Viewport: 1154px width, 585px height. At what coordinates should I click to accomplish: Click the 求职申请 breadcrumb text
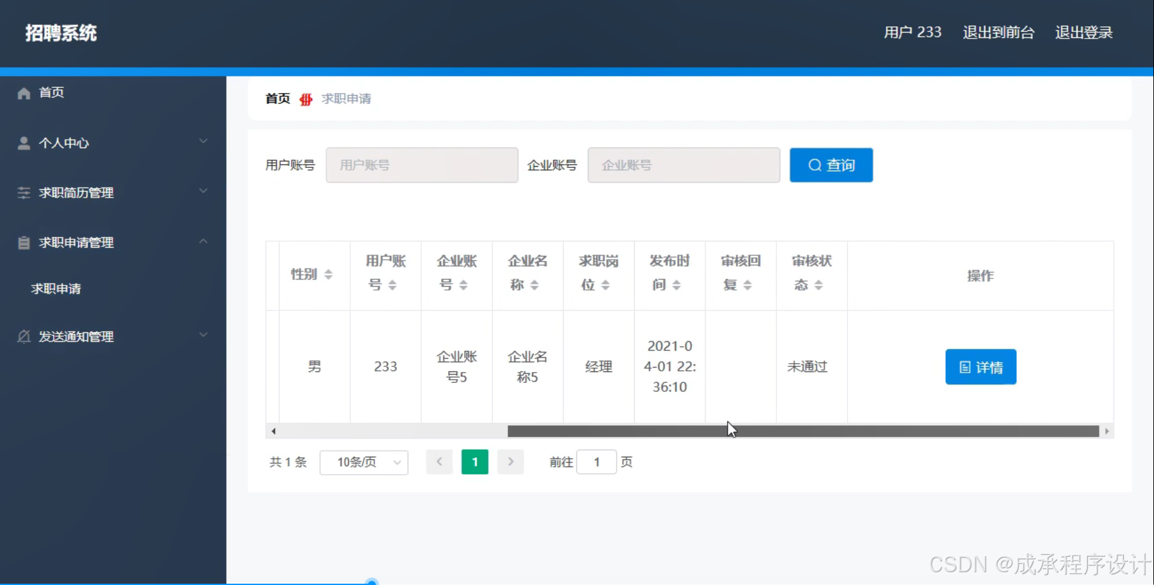click(x=346, y=99)
